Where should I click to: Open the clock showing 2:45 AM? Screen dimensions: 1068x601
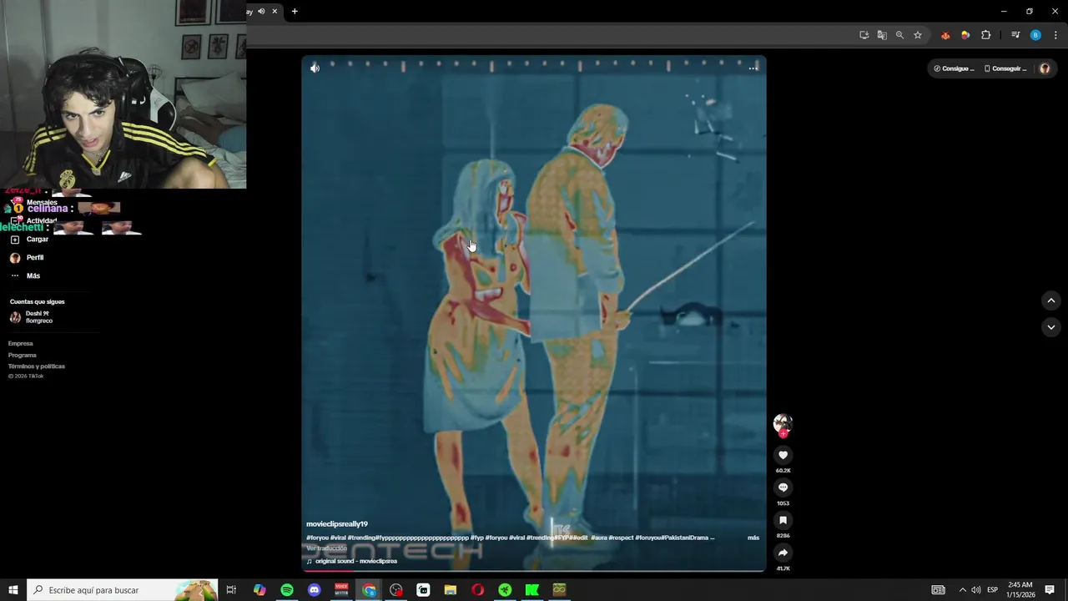point(1020,589)
